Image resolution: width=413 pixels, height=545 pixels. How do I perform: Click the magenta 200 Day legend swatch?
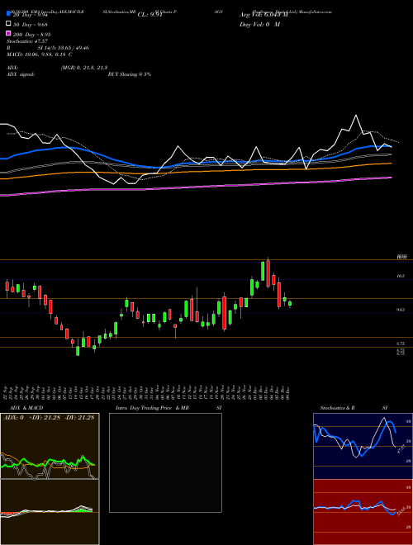point(8,34)
